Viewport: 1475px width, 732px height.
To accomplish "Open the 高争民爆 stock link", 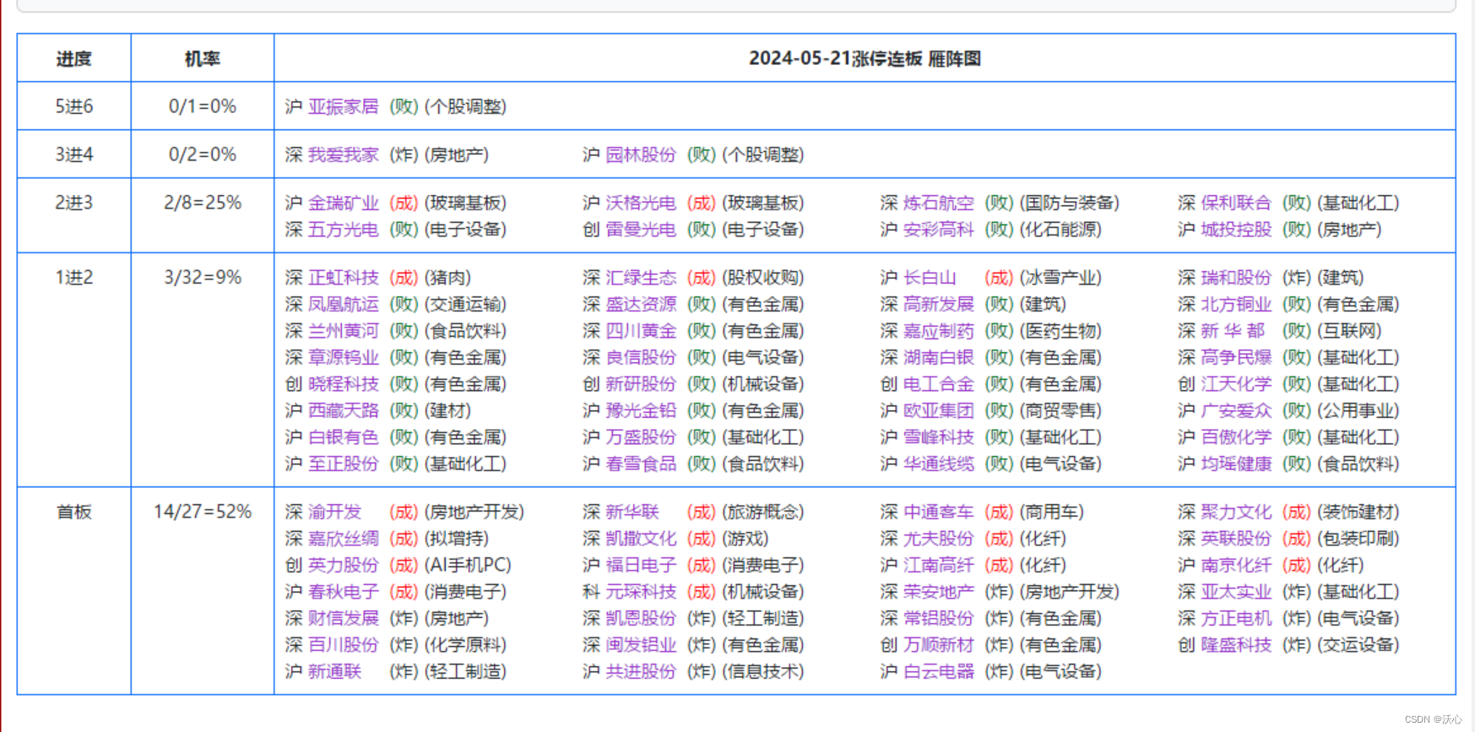I will (x=1236, y=358).
